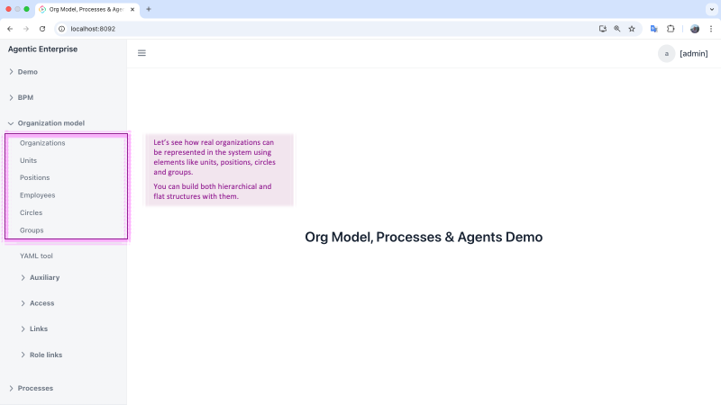721x405 pixels.
Task: Open a new browser tab with plus
Action: coord(149,9)
